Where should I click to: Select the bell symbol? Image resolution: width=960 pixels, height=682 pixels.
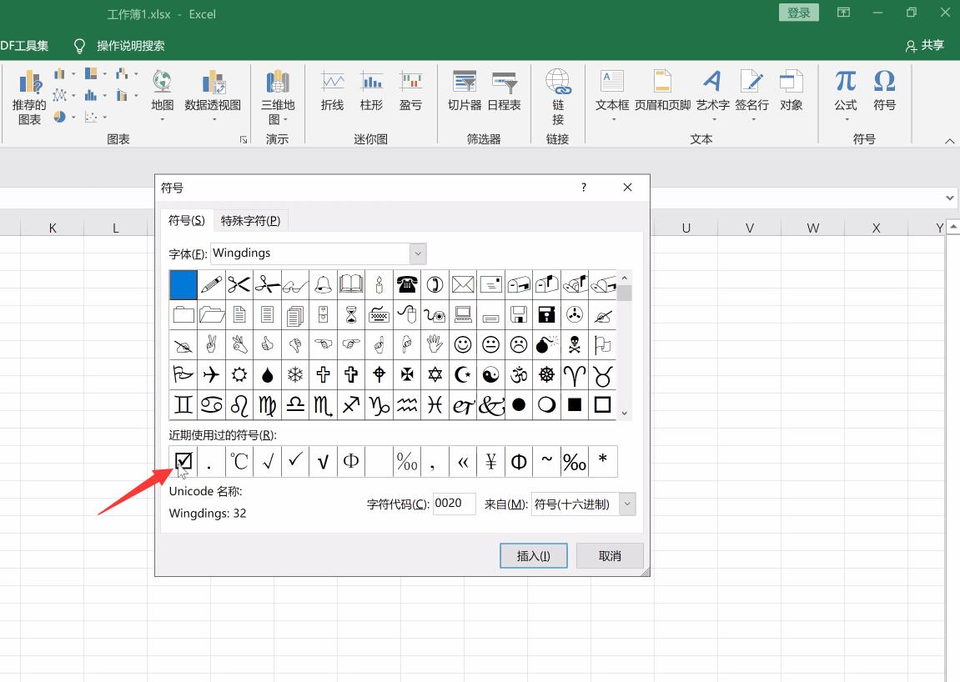(x=324, y=284)
